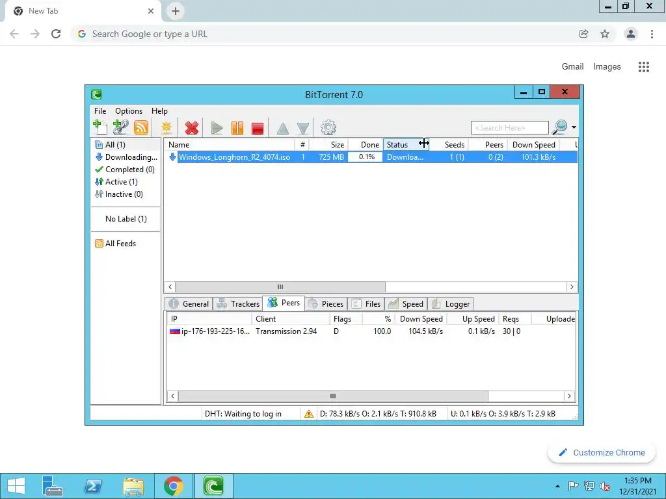
Task: Switch to the Peers tab
Action: click(284, 303)
